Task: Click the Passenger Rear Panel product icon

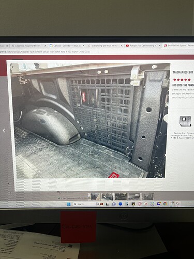Action: click(185, 121)
